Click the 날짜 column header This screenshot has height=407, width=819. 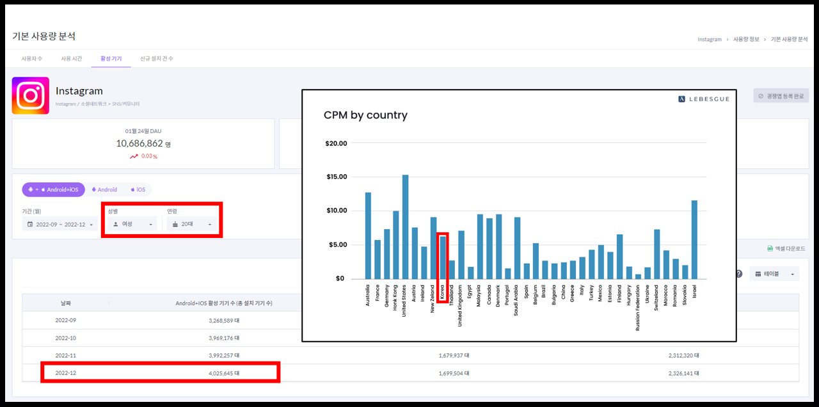(x=66, y=303)
